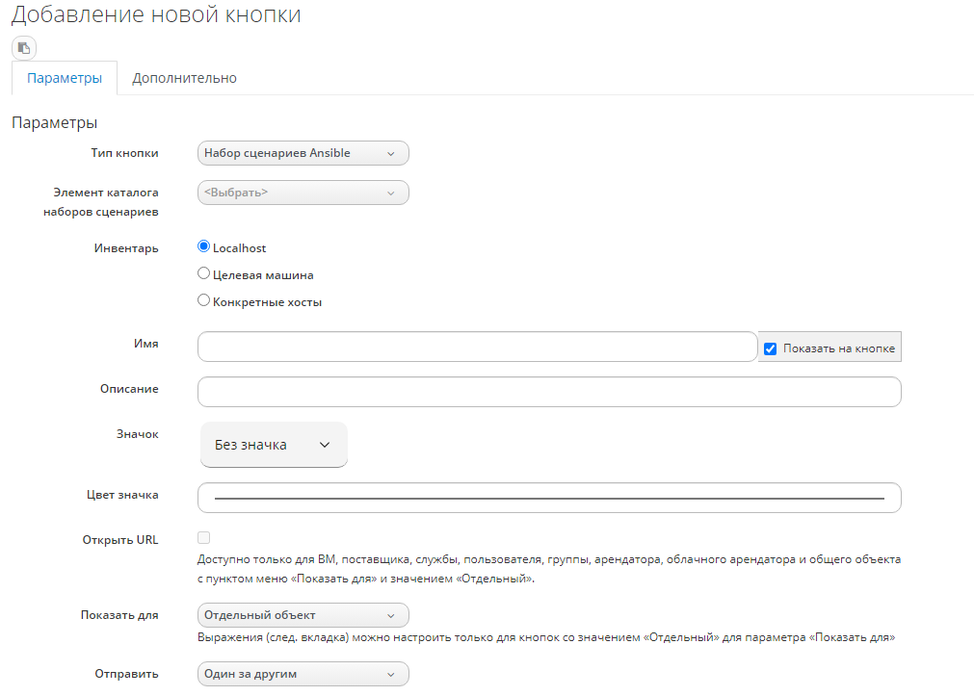974x696 pixels.
Task: Expand the Показать для dropdown
Action: [x=303, y=615]
